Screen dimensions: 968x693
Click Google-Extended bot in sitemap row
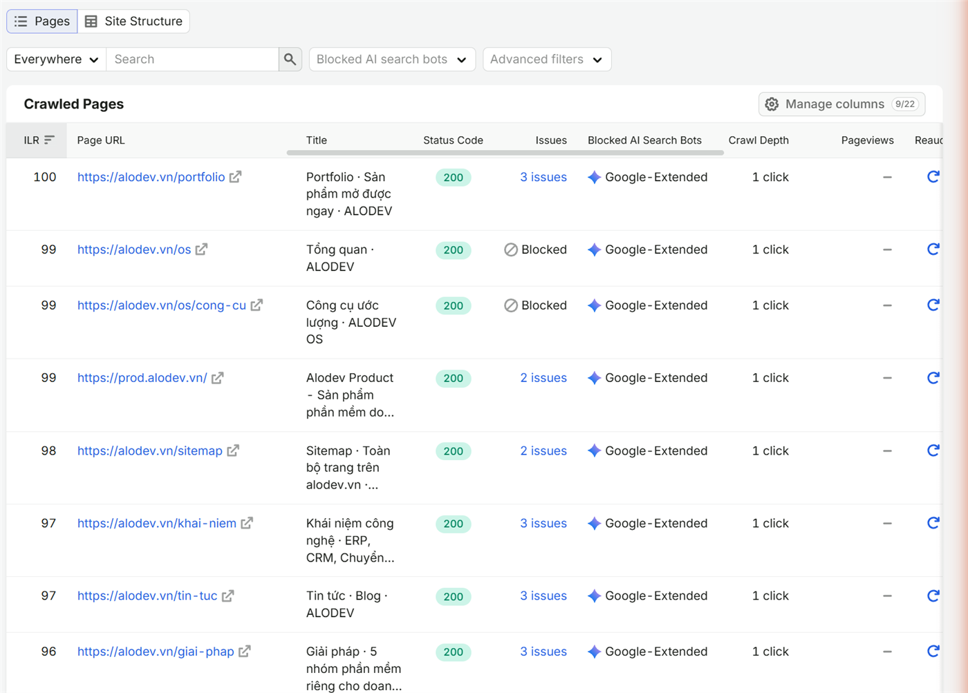coord(648,450)
